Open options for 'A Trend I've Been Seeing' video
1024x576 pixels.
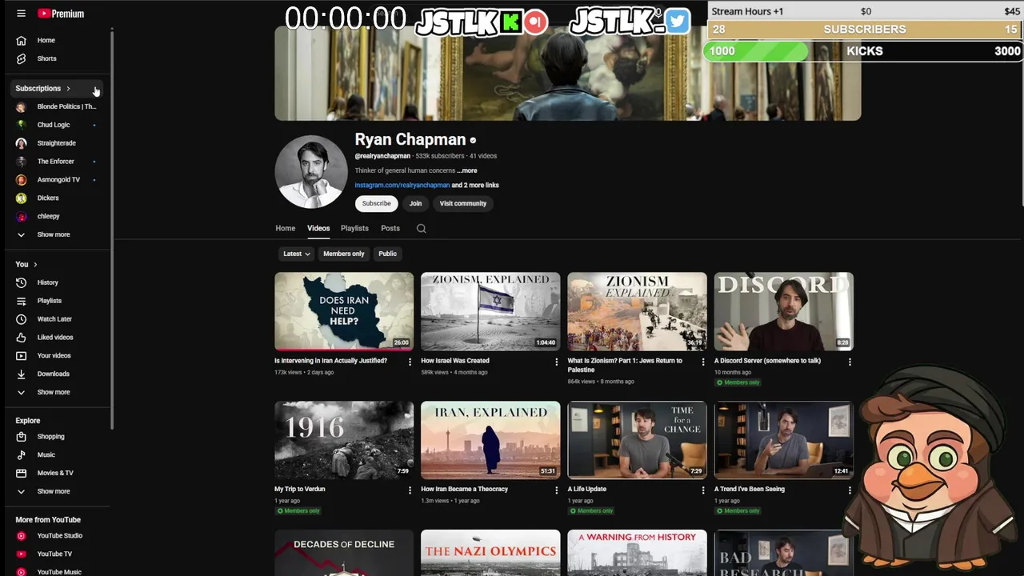(850, 490)
